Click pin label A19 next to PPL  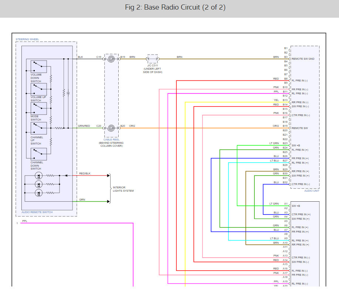click(x=285, y=282)
